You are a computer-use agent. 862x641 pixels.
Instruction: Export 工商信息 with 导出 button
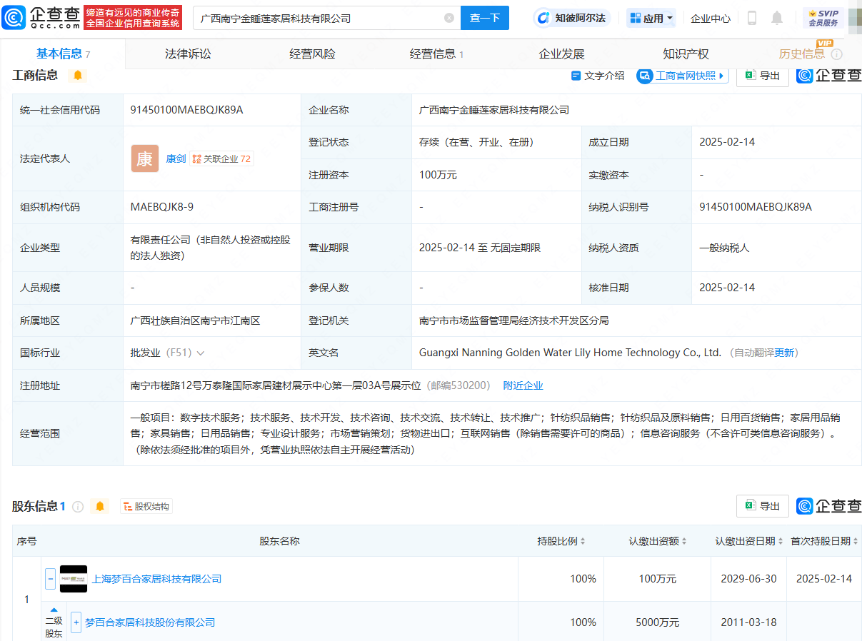(x=763, y=76)
